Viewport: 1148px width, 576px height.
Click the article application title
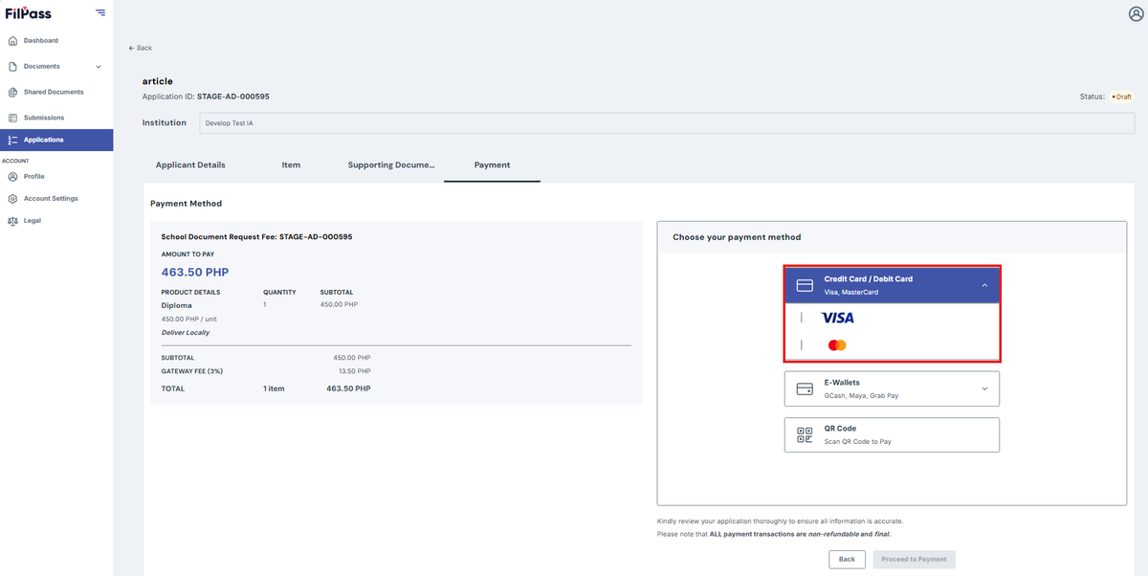coord(158,81)
